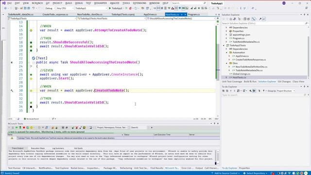This screenshot has height=175, width=311.
Task: Click Add to Source Control in status bar
Action: 225,173
